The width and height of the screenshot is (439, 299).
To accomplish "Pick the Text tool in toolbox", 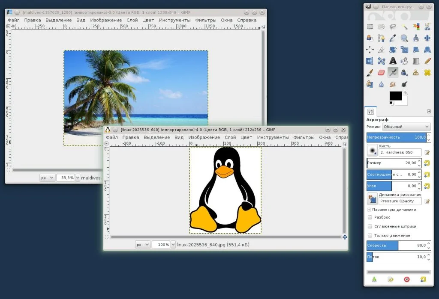I will click(404, 61).
